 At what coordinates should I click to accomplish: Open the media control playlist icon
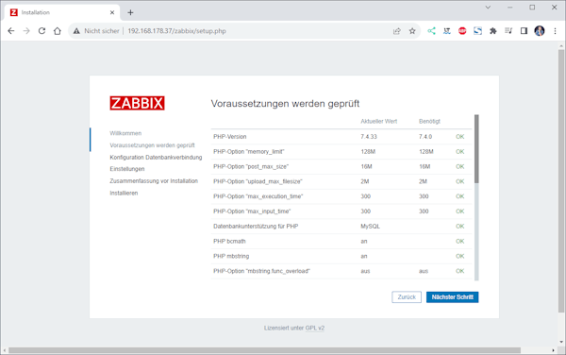coord(508,31)
